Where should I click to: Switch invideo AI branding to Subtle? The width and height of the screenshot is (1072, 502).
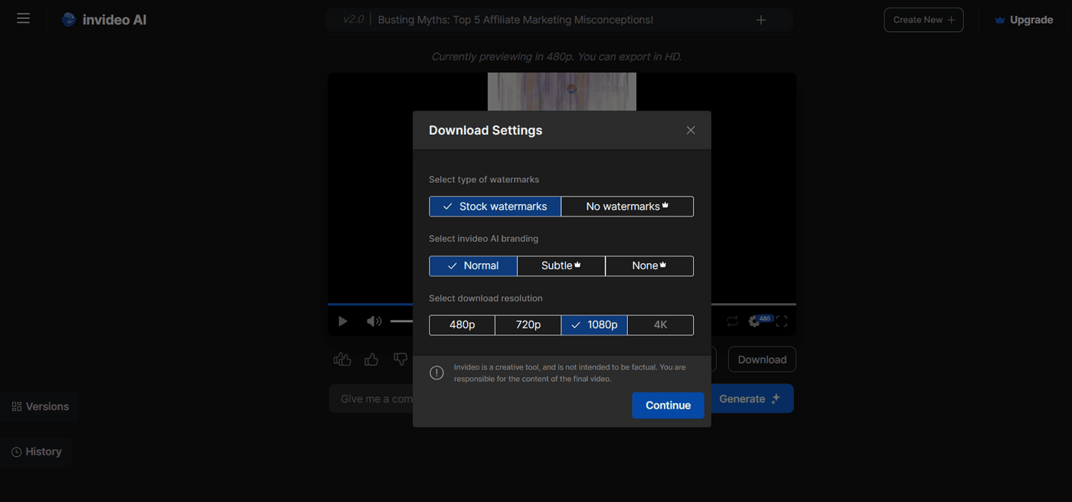(561, 266)
